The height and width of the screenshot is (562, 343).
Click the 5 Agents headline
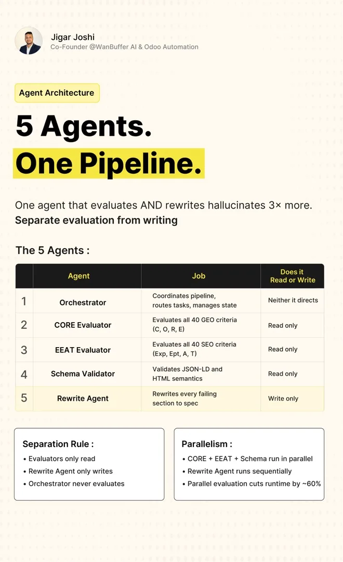click(x=84, y=126)
